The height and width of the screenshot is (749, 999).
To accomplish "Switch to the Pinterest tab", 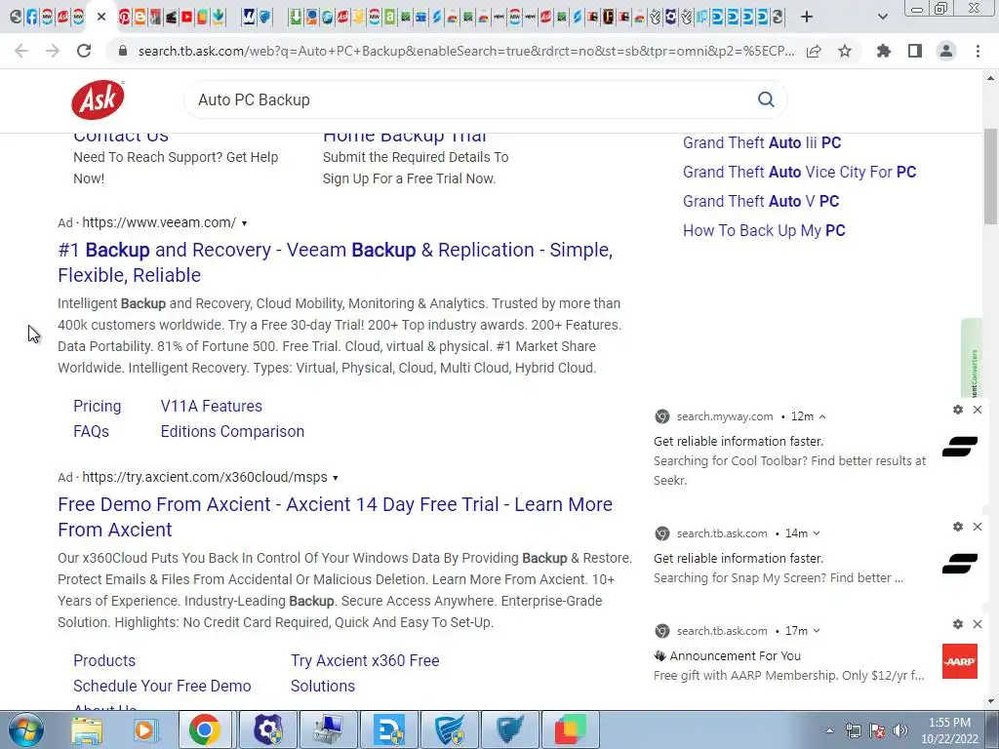I will coord(124,17).
